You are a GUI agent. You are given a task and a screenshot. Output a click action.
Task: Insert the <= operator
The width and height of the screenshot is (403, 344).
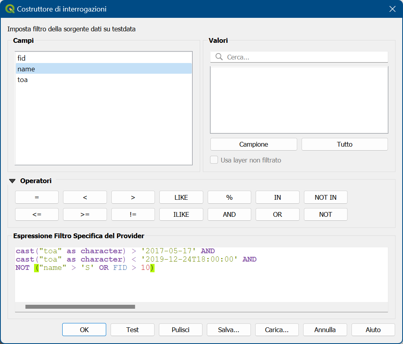click(x=37, y=214)
